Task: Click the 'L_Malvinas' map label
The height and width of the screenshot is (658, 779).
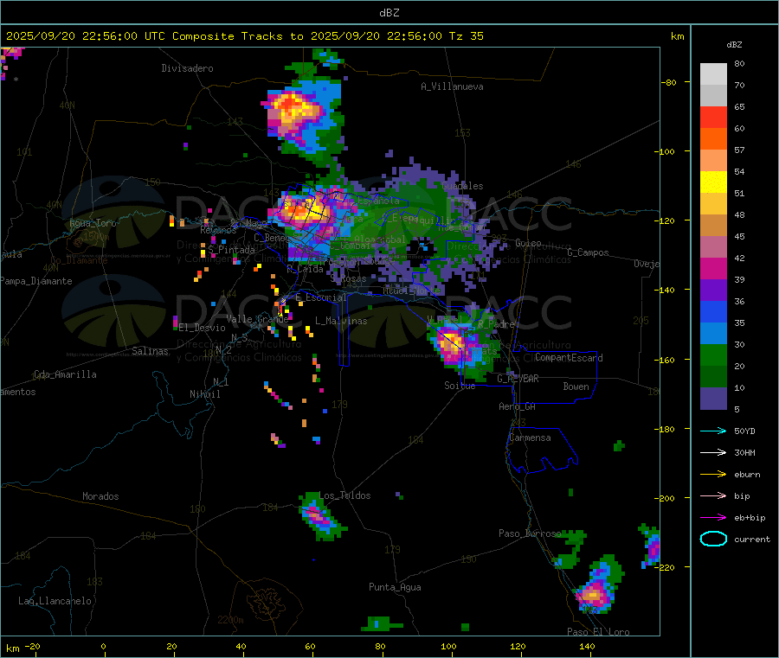Action: coord(341,321)
